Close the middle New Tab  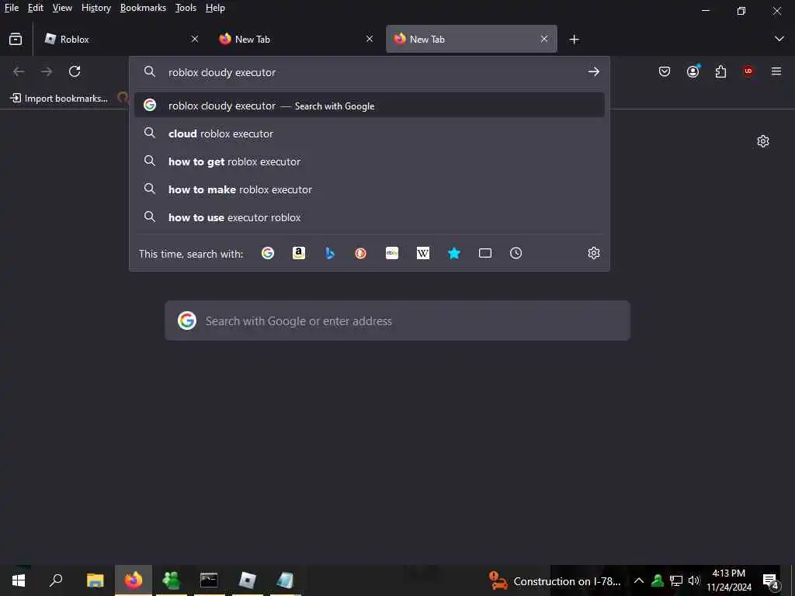point(370,39)
